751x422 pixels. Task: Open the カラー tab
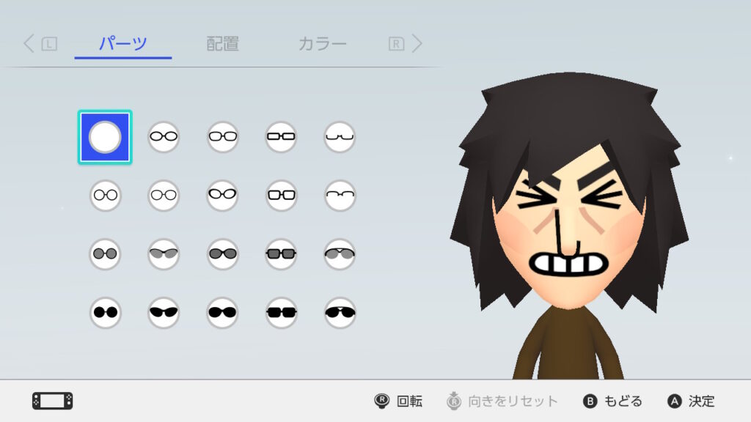click(x=323, y=44)
